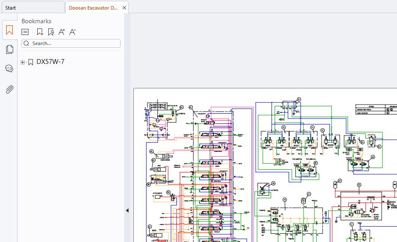
Task: Click the magnifier icon in search box
Action: tap(26, 43)
